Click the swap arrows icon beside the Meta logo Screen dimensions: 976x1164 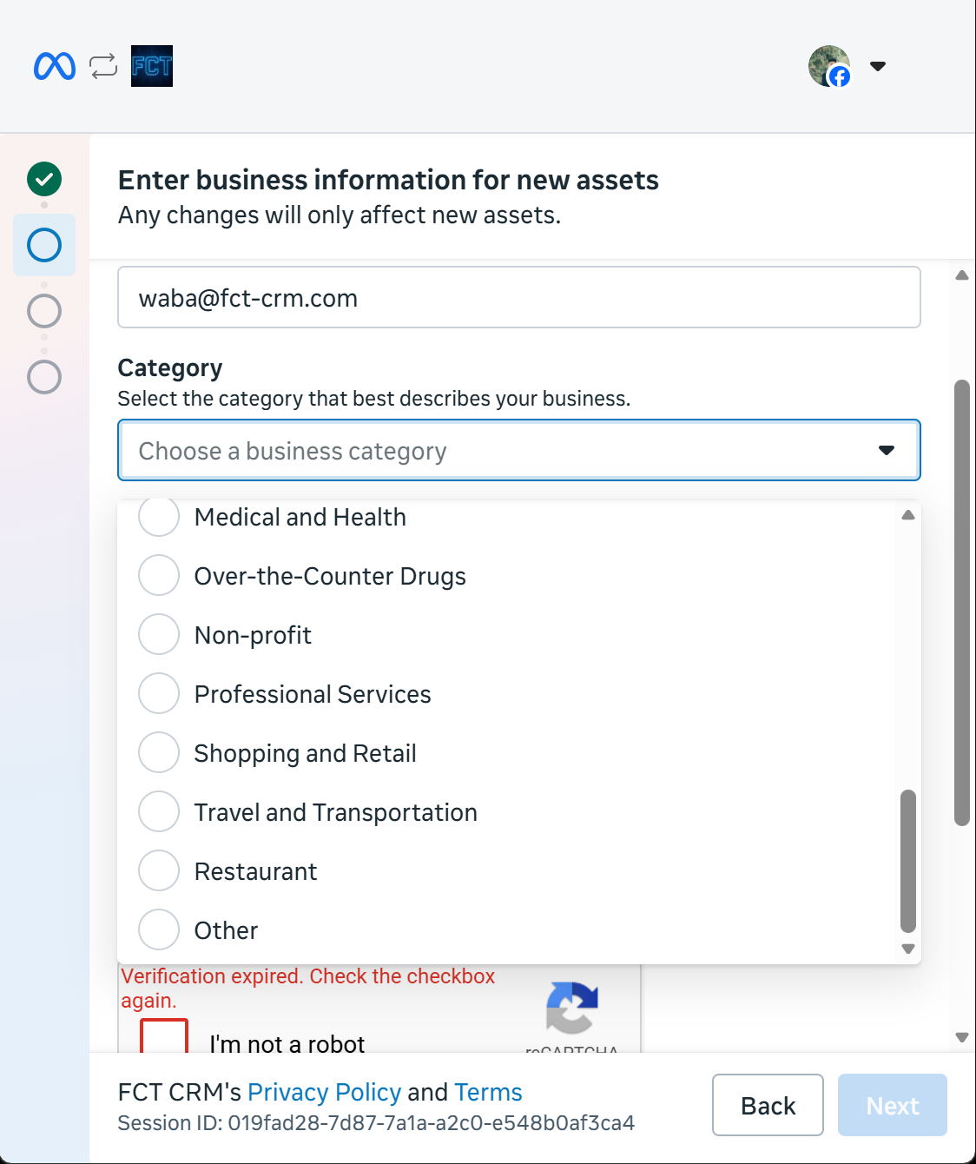coord(103,66)
